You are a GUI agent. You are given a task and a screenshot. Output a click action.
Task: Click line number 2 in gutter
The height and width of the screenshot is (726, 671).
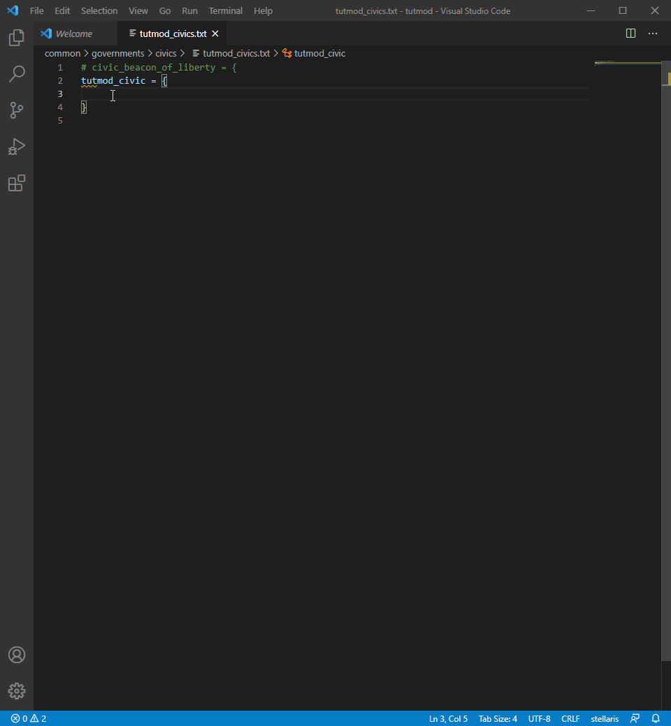click(60, 80)
